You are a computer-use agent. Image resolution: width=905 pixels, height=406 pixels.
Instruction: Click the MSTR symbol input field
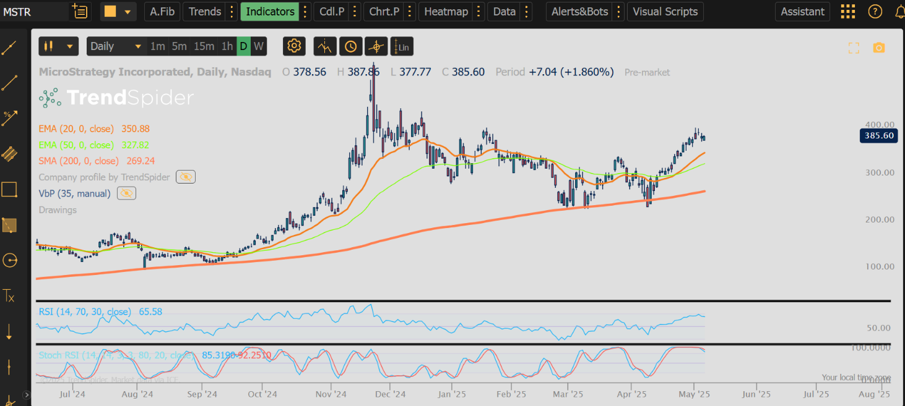34,11
